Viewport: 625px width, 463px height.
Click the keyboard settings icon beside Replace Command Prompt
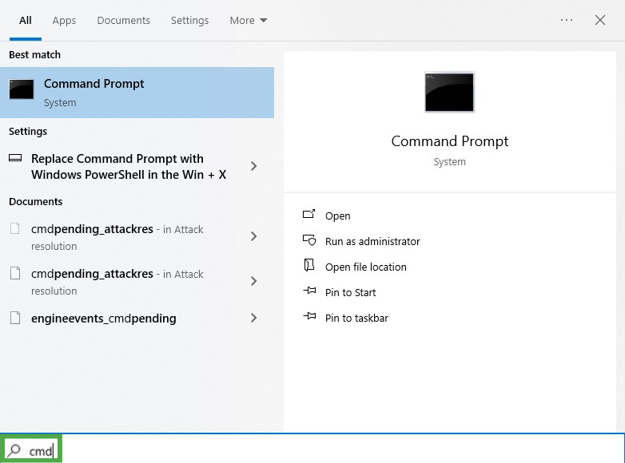15,158
